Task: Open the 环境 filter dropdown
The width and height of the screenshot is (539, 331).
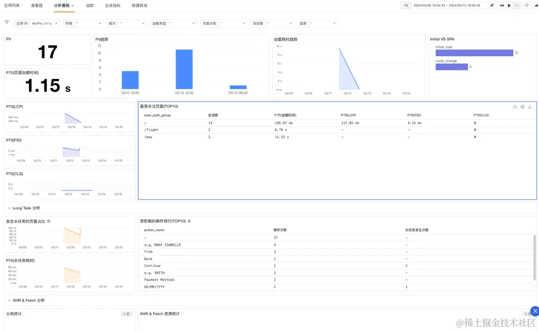Action: [89, 23]
